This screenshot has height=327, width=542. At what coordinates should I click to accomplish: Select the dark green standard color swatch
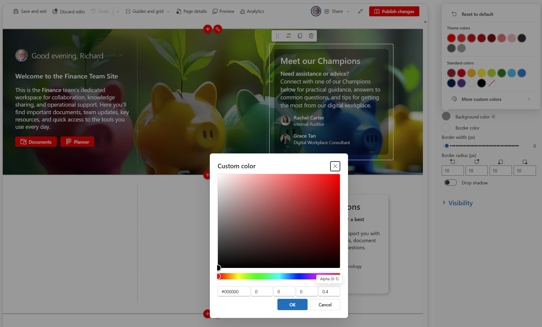(502, 73)
